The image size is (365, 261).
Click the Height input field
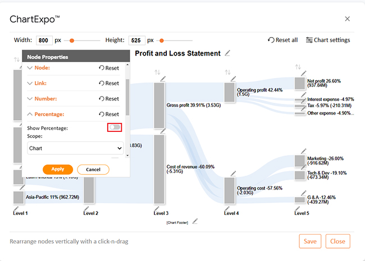[x=137, y=40]
